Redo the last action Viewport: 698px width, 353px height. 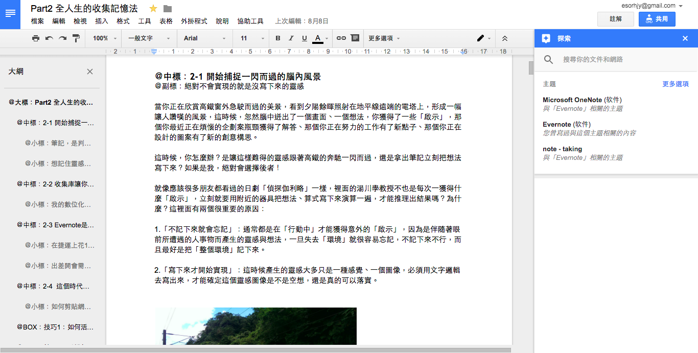pyautogui.click(x=62, y=38)
